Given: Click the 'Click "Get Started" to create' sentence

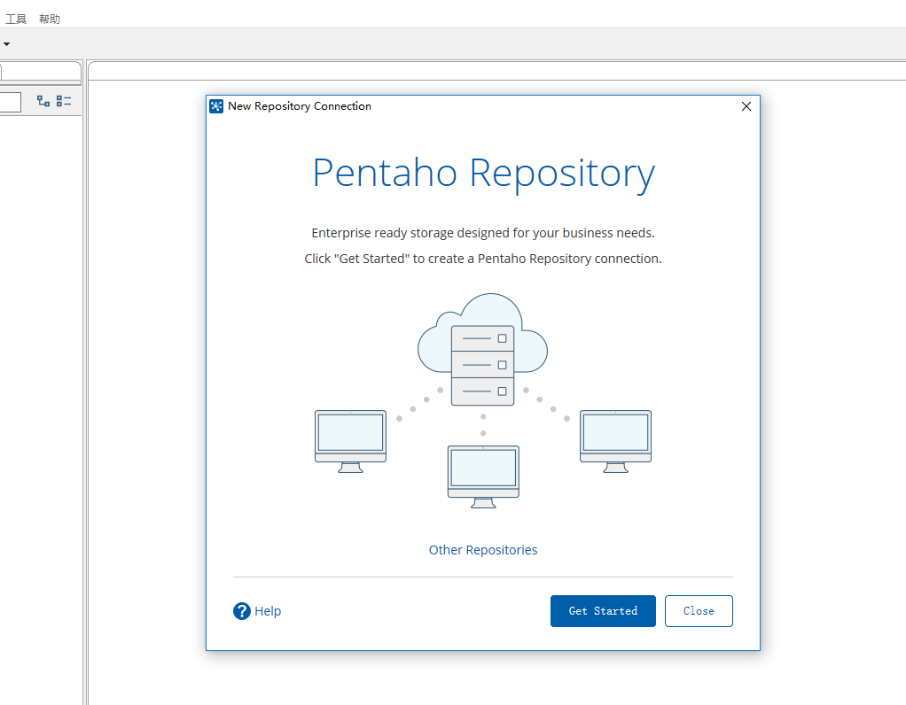Looking at the screenshot, I should click(483, 259).
